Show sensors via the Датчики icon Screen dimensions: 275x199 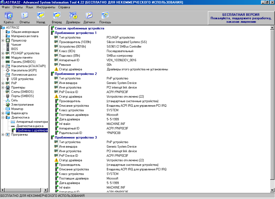[89, 18]
